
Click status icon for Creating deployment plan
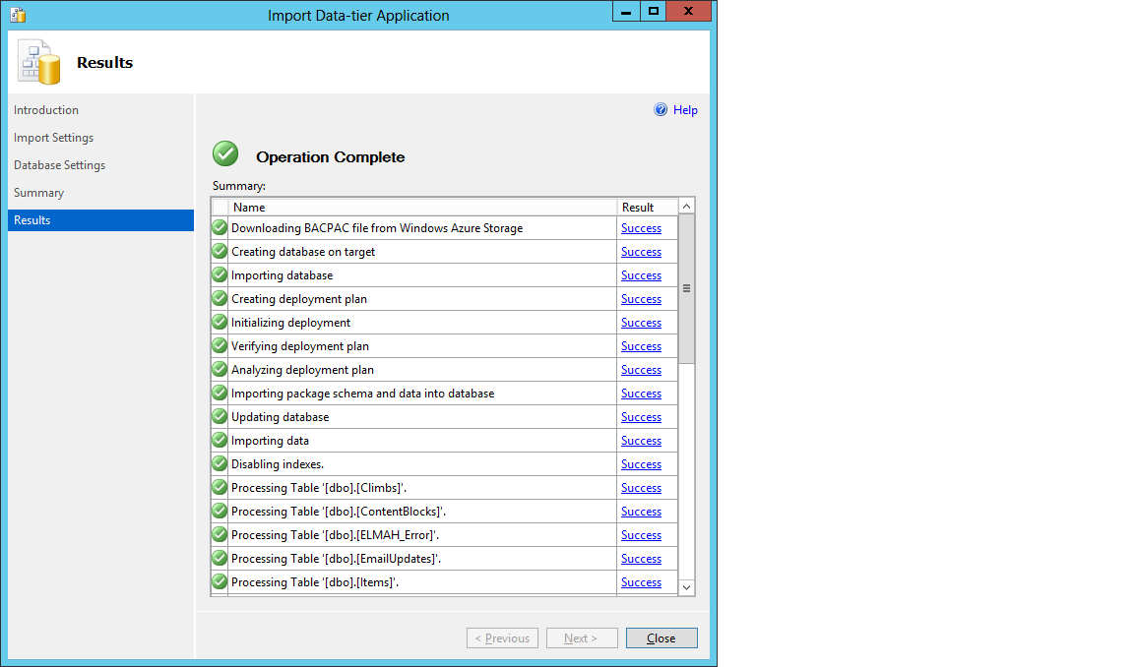pos(220,298)
